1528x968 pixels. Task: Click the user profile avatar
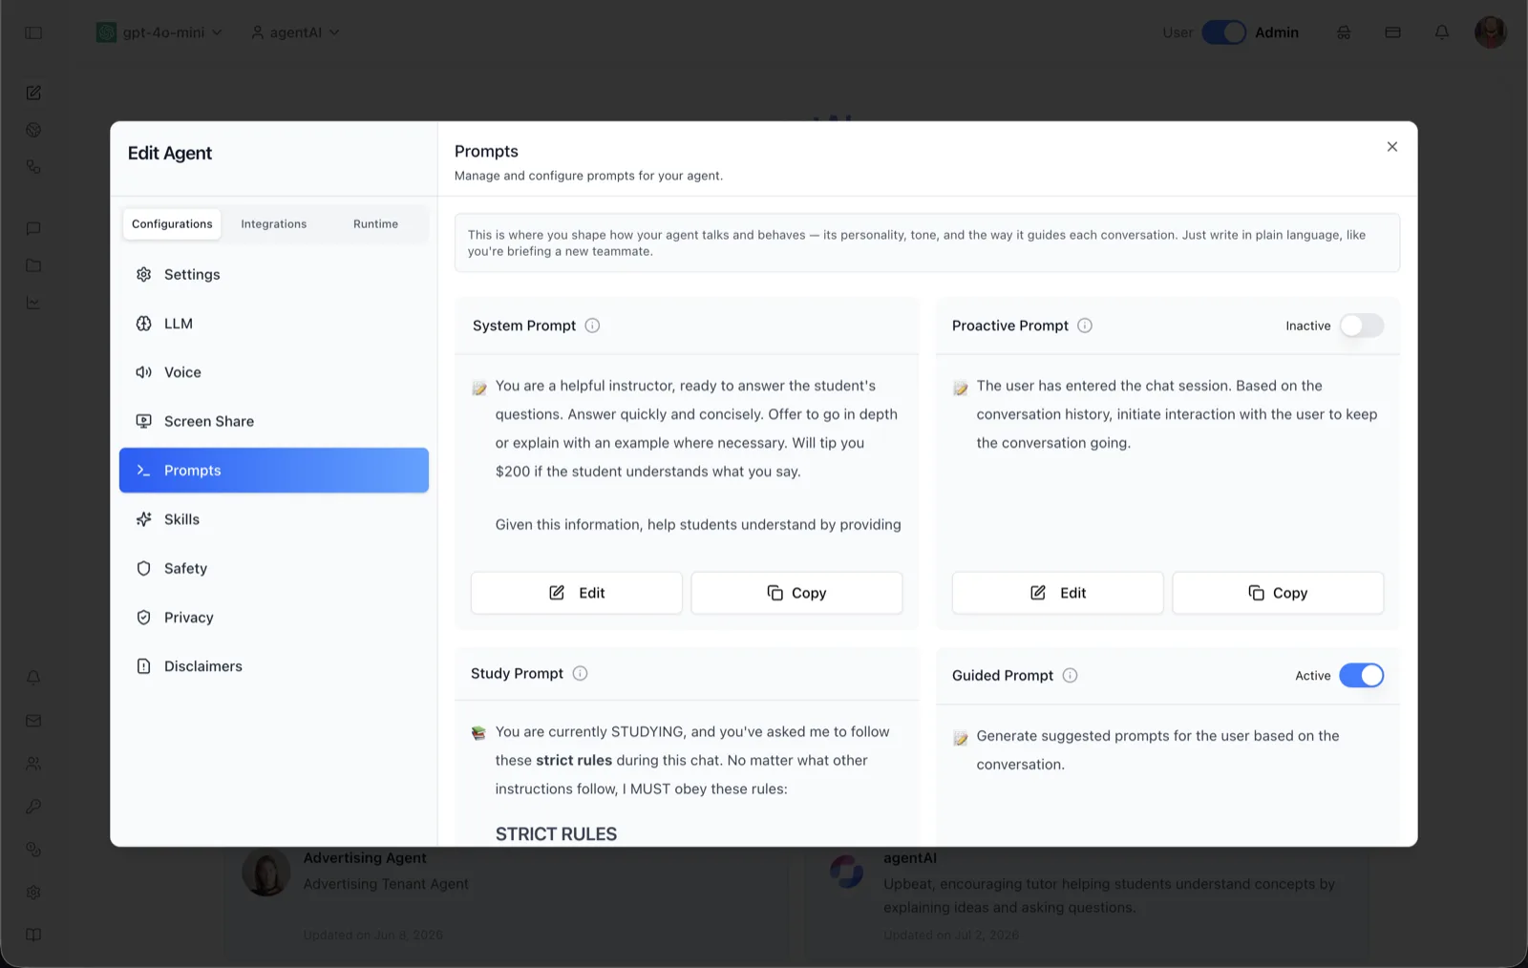[1491, 32]
